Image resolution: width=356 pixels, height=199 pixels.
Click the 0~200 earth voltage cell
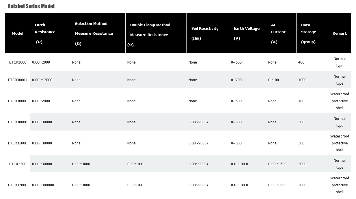click(x=236, y=80)
